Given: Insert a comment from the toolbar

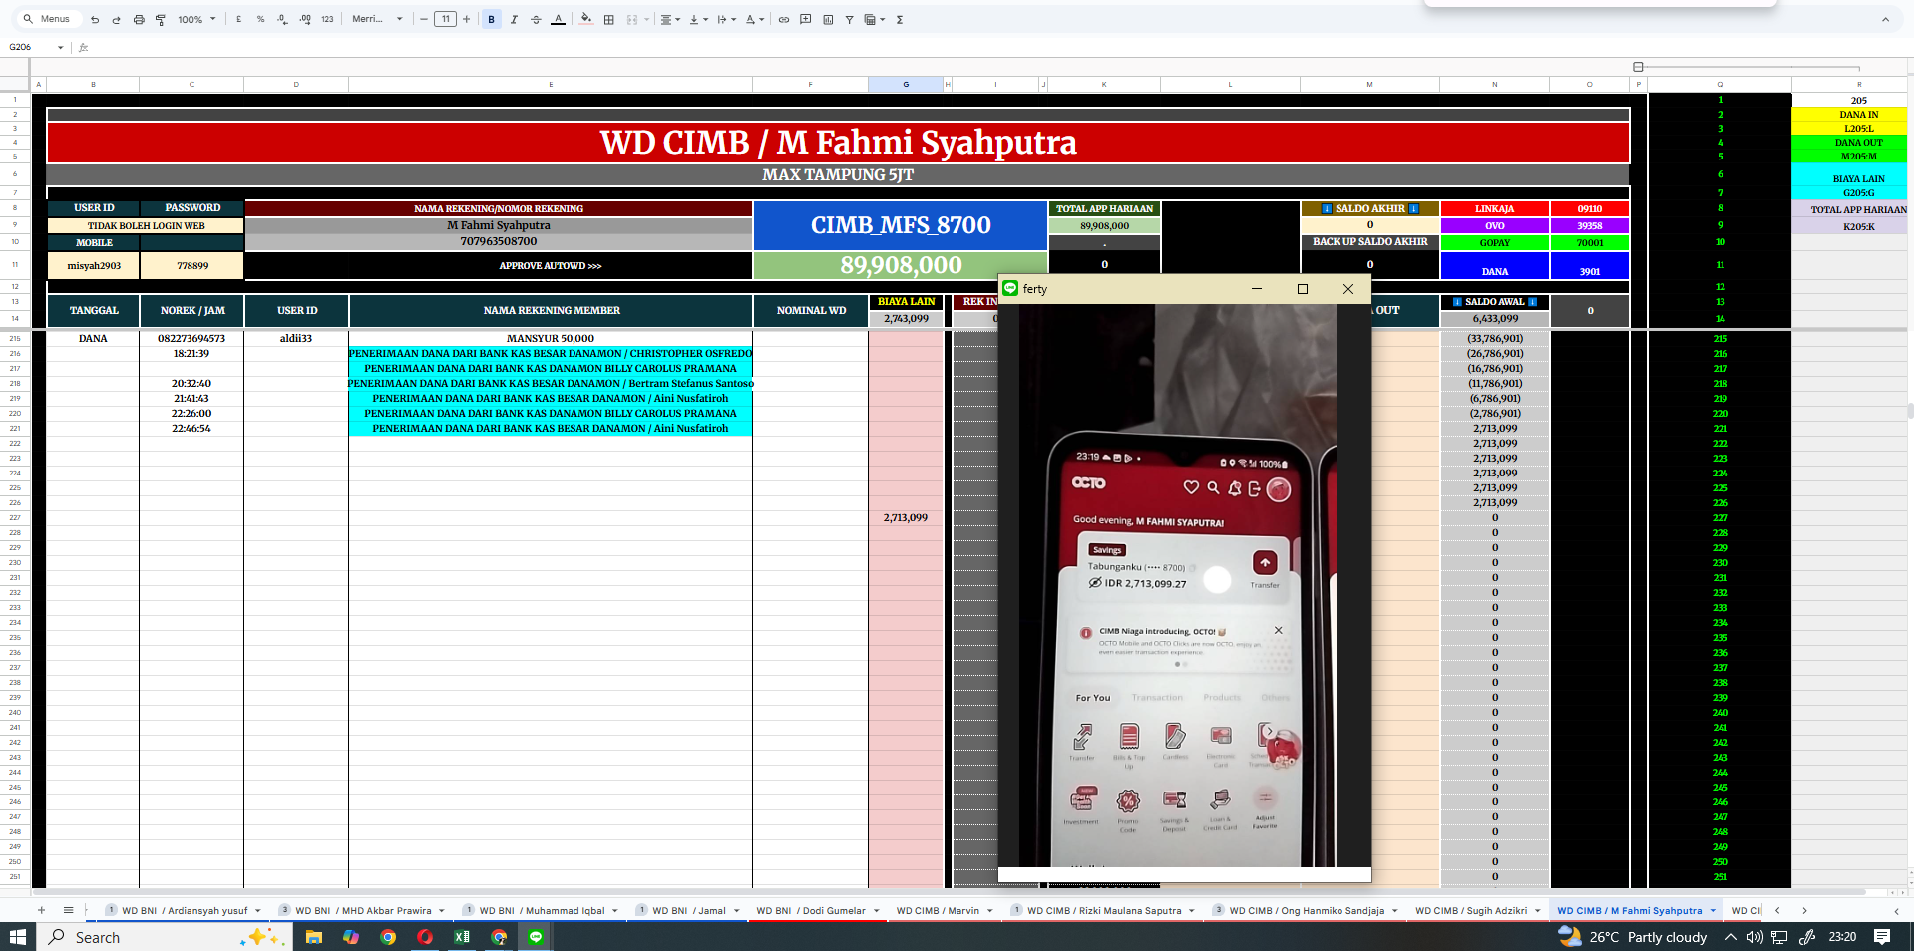Looking at the screenshot, I should (805, 19).
